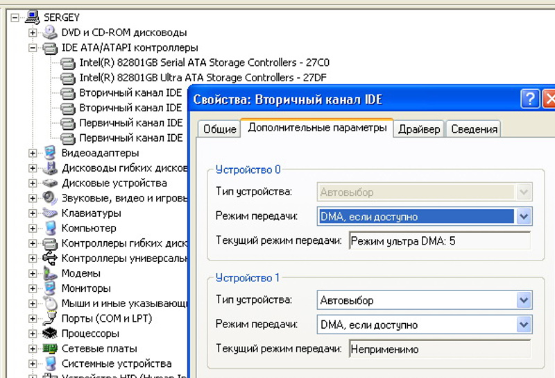The width and height of the screenshot is (555, 378).
Task: Open the Сведения tab
Action: click(473, 129)
